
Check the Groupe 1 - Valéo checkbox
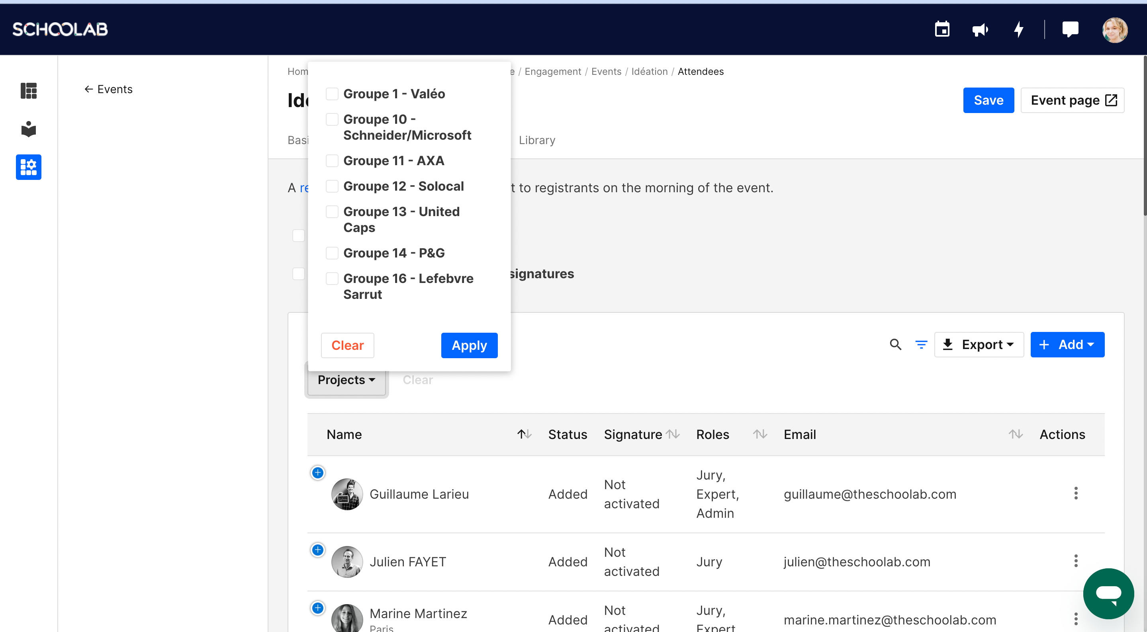click(332, 94)
